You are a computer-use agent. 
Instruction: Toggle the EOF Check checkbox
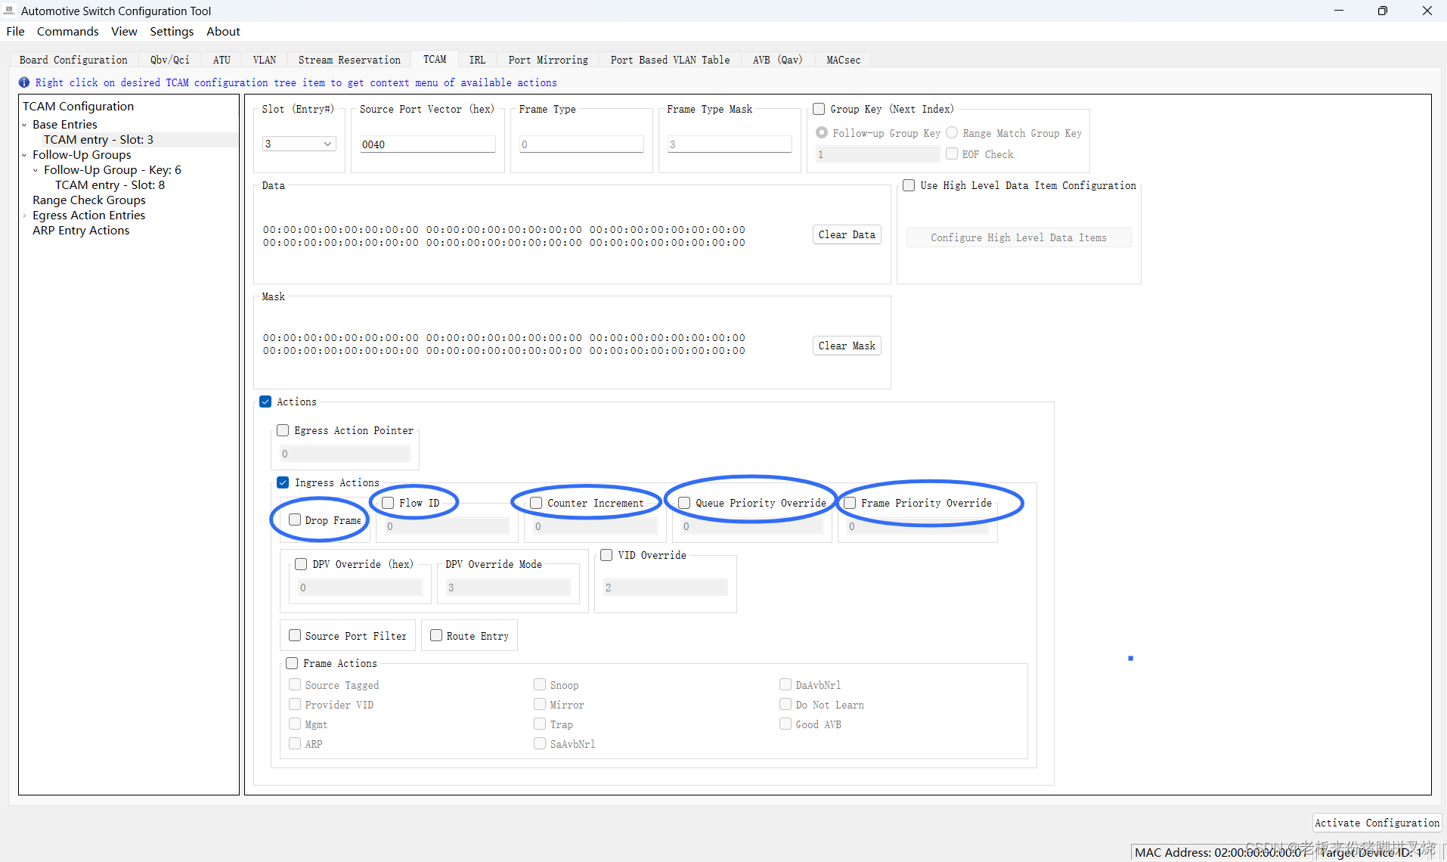[952, 153]
